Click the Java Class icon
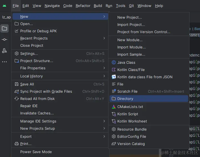This screenshot has width=200, height=157. (113, 63)
